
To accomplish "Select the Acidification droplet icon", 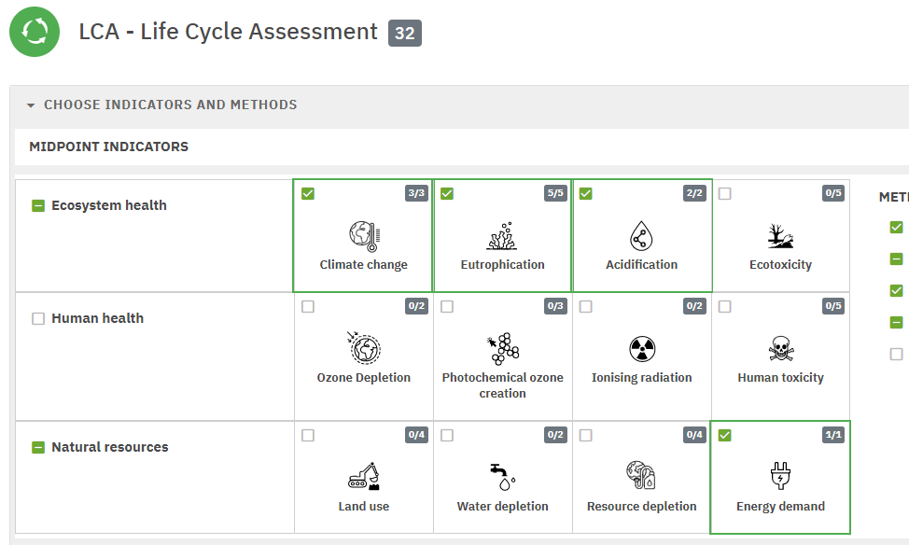I will tap(640, 236).
